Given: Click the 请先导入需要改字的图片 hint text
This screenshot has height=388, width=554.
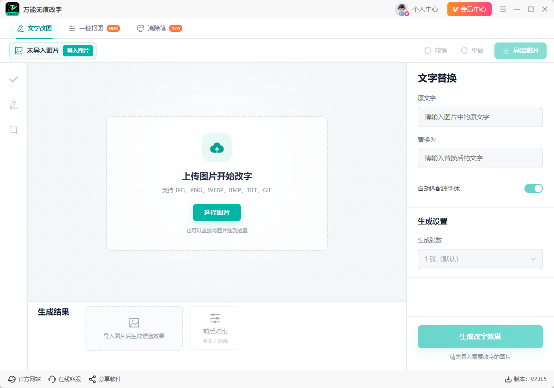Looking at the screenshot, I should coord(480,357).
